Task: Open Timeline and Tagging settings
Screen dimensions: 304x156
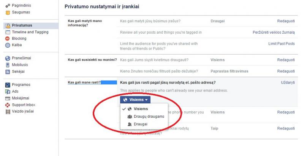Action: pyautogui.click(x=30, y=32)
